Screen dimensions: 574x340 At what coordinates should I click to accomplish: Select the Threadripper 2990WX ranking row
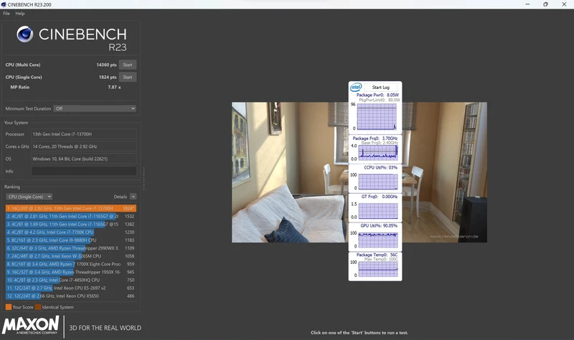coord(70,248)
